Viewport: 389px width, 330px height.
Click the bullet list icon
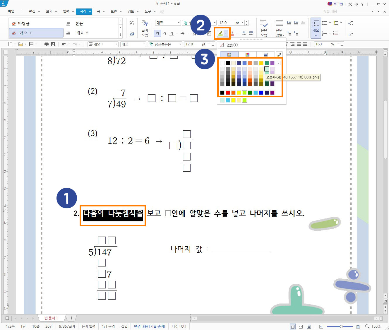pos(324,23)
